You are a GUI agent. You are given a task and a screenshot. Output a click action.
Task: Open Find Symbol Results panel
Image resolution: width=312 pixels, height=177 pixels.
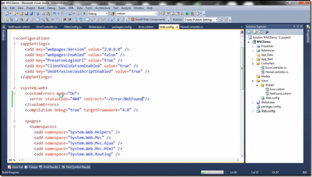tap(76, 167)
